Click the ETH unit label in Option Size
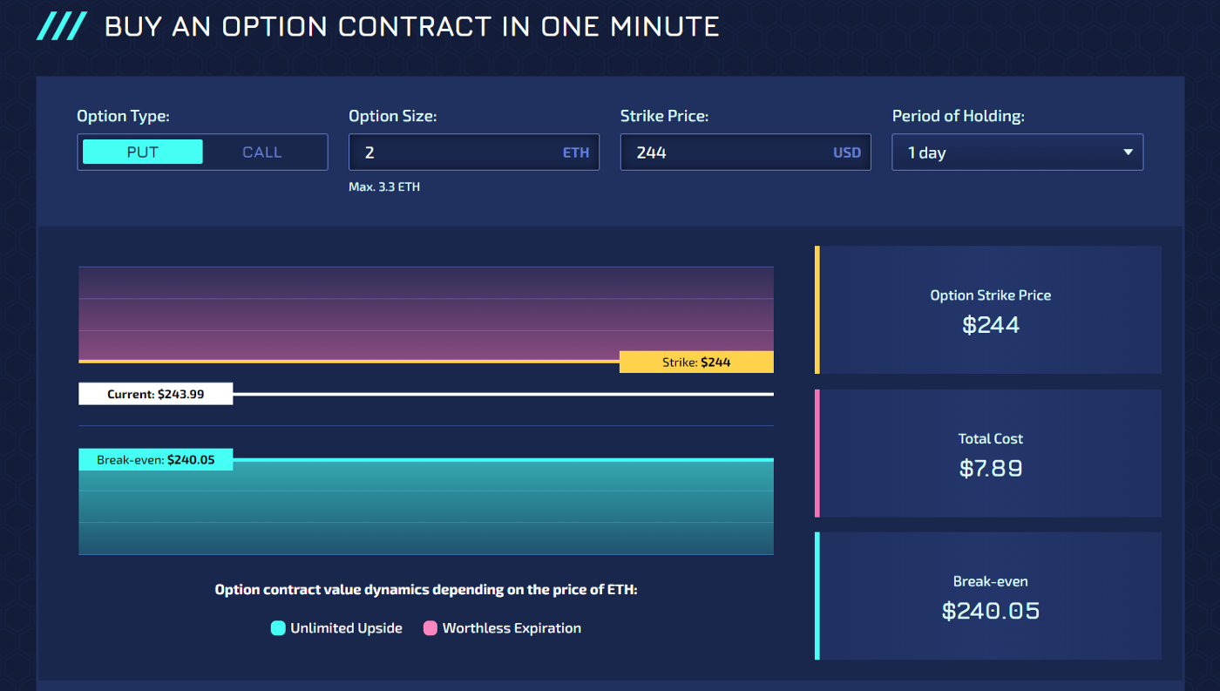Viewport: 1220px width, 691px height. click(576, 152)
